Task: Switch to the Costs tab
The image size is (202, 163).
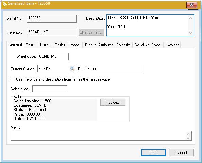Action: click(31, 45)
